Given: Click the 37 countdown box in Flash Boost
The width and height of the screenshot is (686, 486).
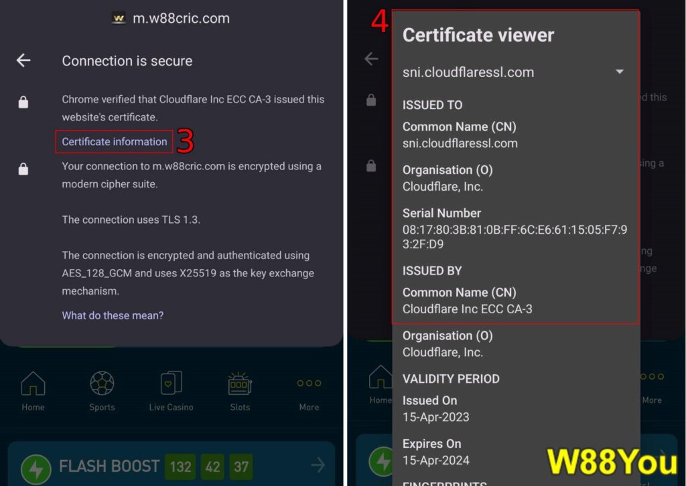Looking at the screenshot, I should 241,467.
